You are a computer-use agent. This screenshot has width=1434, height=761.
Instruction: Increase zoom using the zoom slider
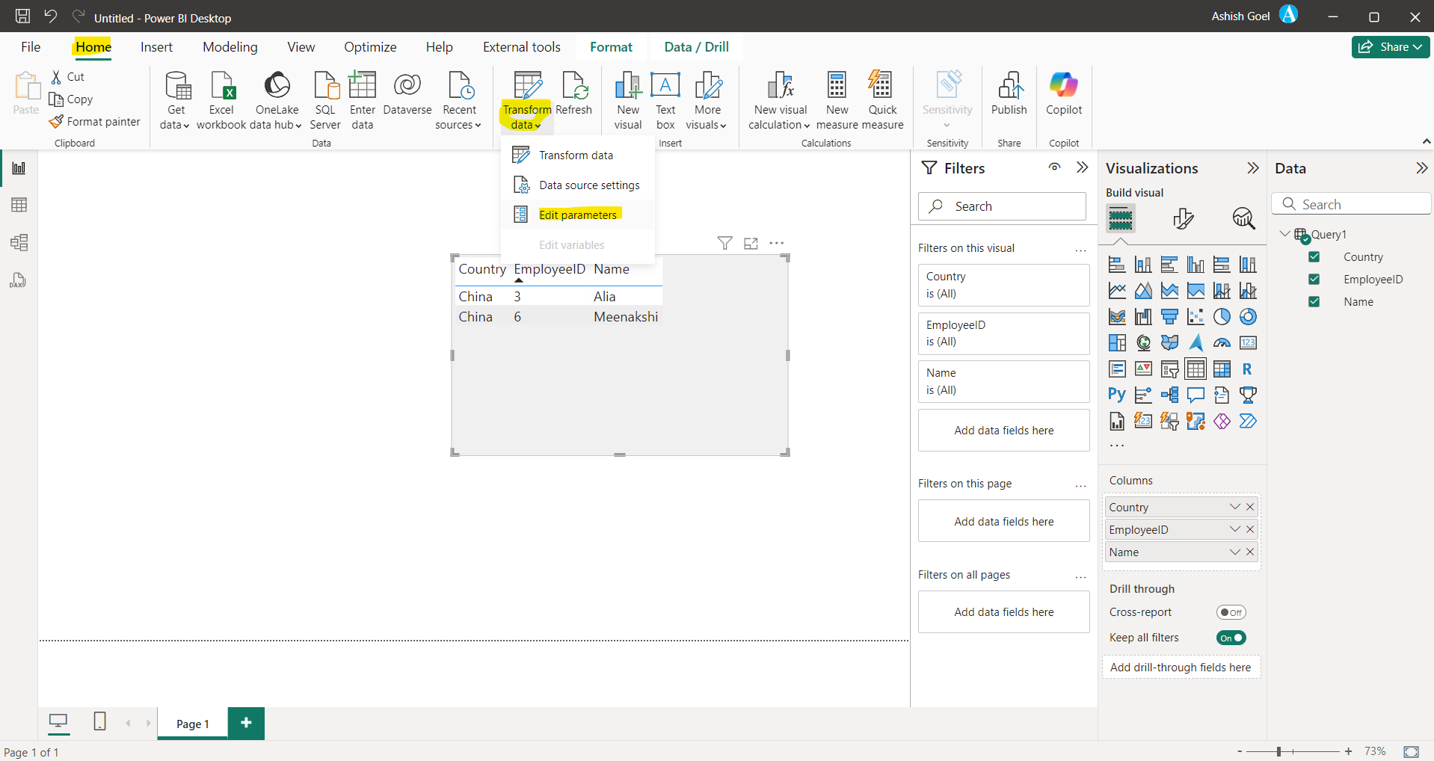[x=1349, y=751]
